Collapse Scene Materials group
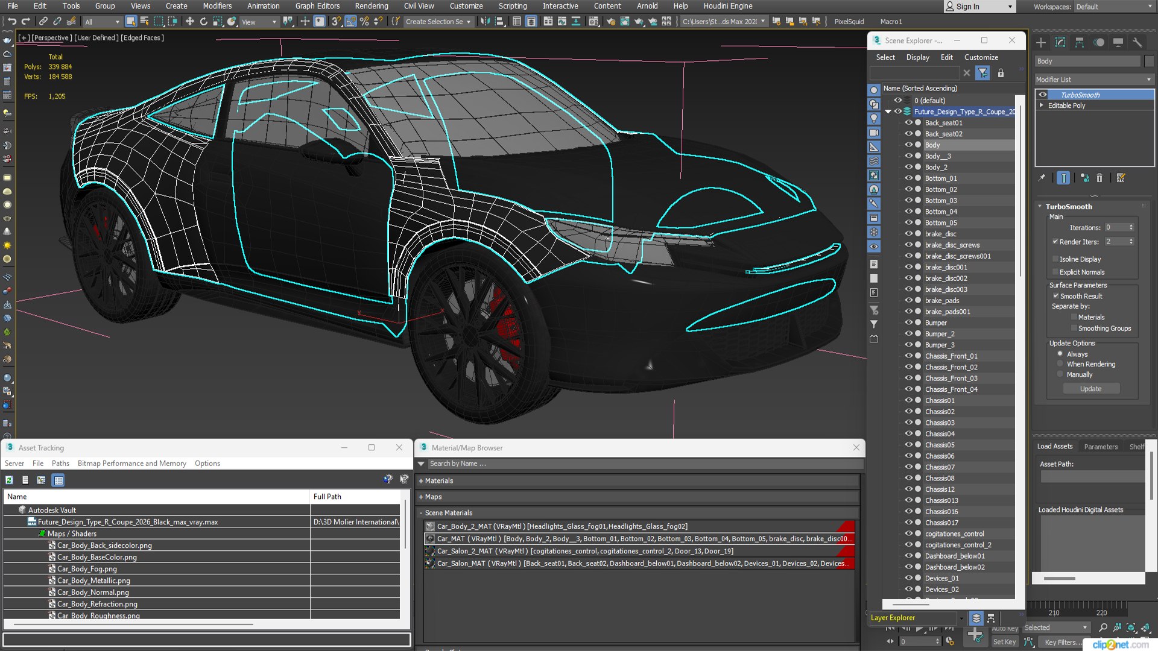 pos(421,513)
